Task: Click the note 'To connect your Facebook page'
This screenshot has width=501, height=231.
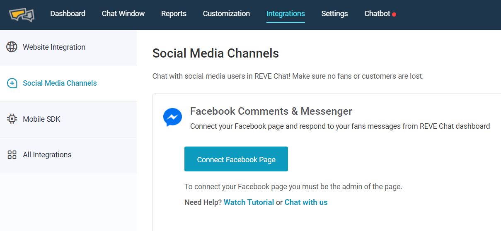Action: click(293, 187)
